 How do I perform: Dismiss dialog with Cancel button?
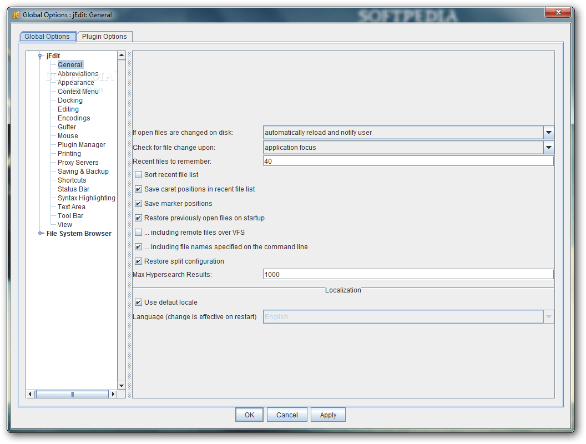(287, 415)
